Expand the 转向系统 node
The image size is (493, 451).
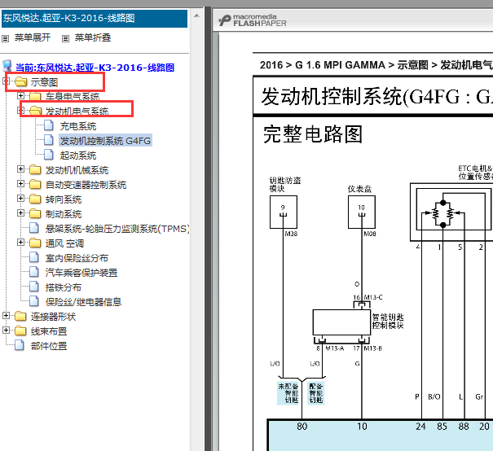coord(20,198)
